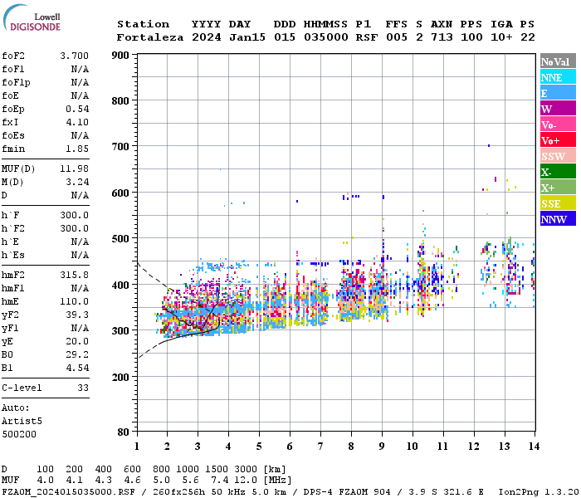The height and width of the screenshot is (498, 581).
Task: Click the PPS value 100
Action: pyautogui.click(x=471, y=37)
